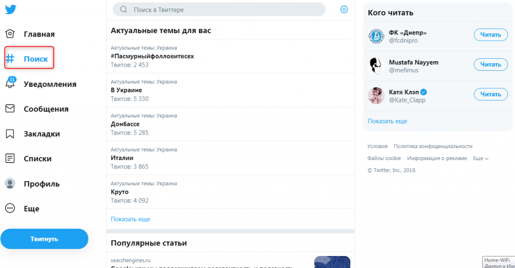This screenshot has height=268, width=515.
Task: Click the home icon beside Главная
Action: tap(10, 34)
